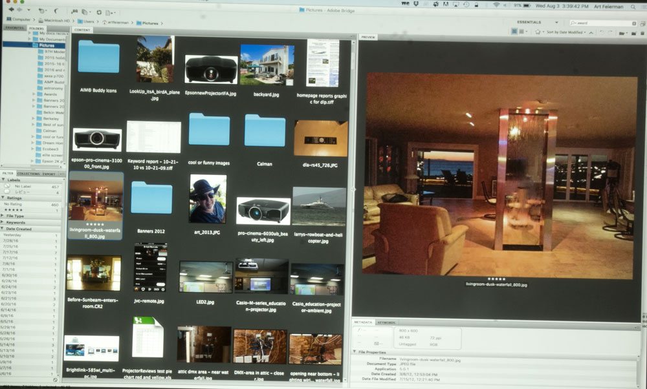Rotate the image counterclockwise
The height and width of the screenshot is (389, 647).
602,32
